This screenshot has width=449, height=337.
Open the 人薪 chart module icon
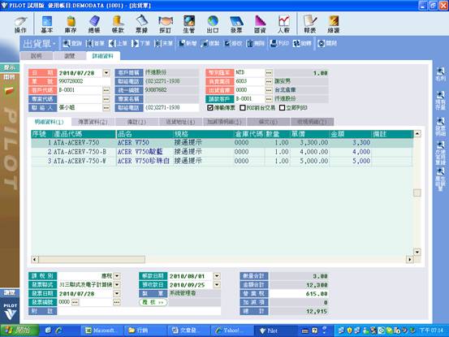[x=283, y=24]
